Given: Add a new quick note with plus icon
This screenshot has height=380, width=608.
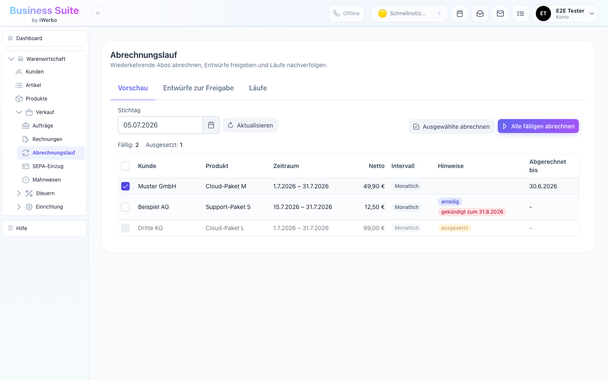Looking at the screenshot, I should point(440,14).
